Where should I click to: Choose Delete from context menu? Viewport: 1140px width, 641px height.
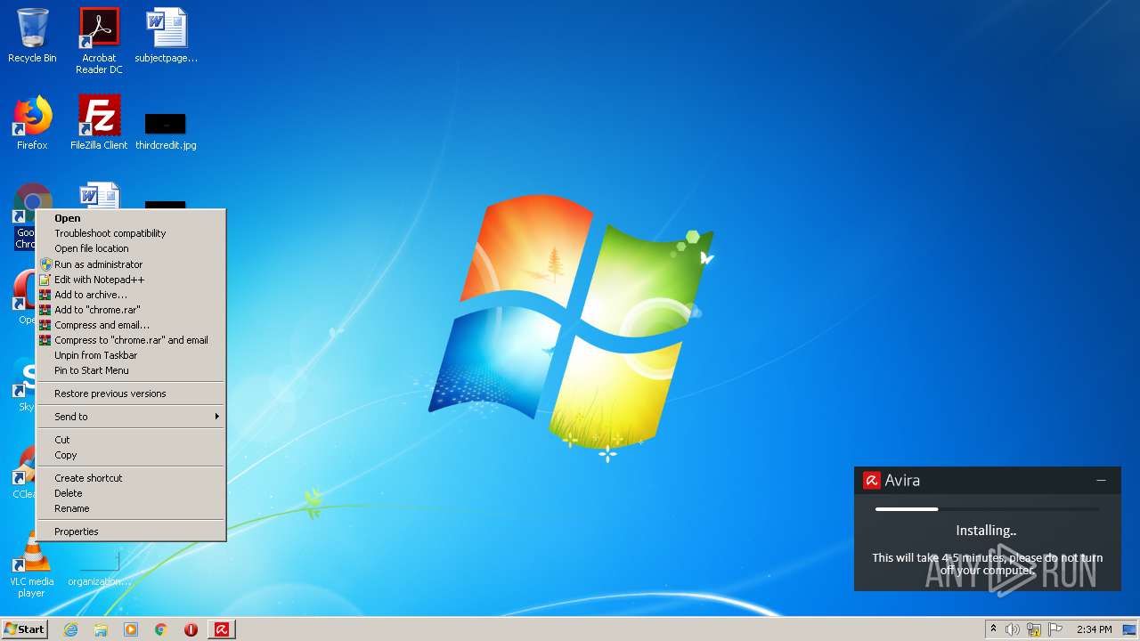tap(131, 493)
